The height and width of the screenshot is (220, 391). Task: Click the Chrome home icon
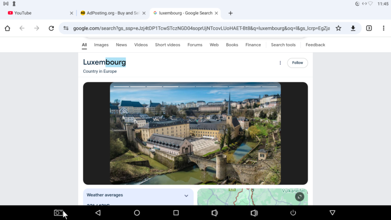(7, 28)
